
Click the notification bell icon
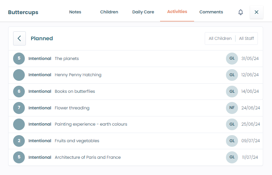click(x=240, y=12)
